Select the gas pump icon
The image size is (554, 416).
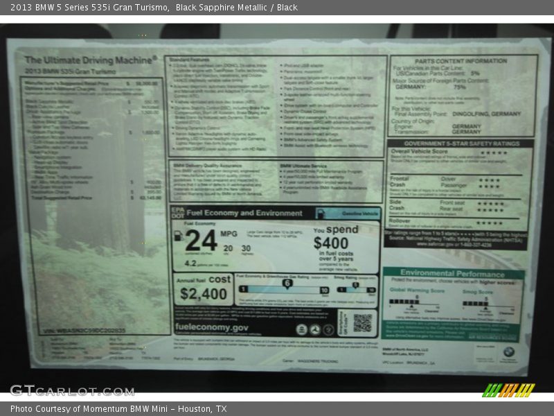179,235
